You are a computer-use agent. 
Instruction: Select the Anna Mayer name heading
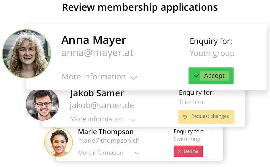click(94, 40)
